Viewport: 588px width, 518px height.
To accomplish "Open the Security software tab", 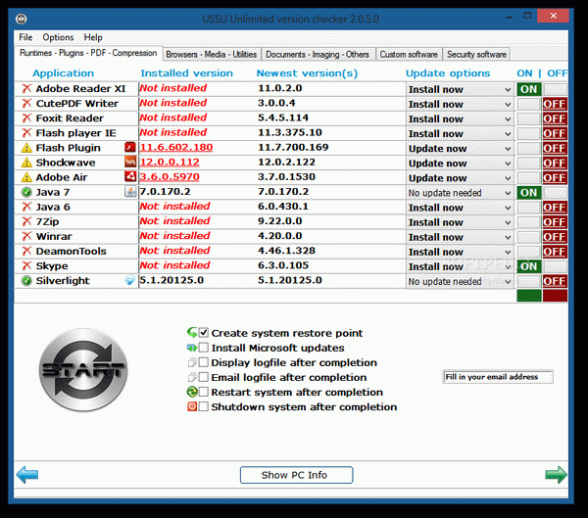I will coord(476,55).
